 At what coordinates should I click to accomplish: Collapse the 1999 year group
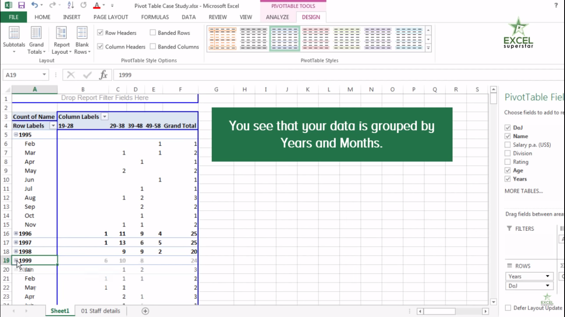pyautogui.click(x=16, y=260)
